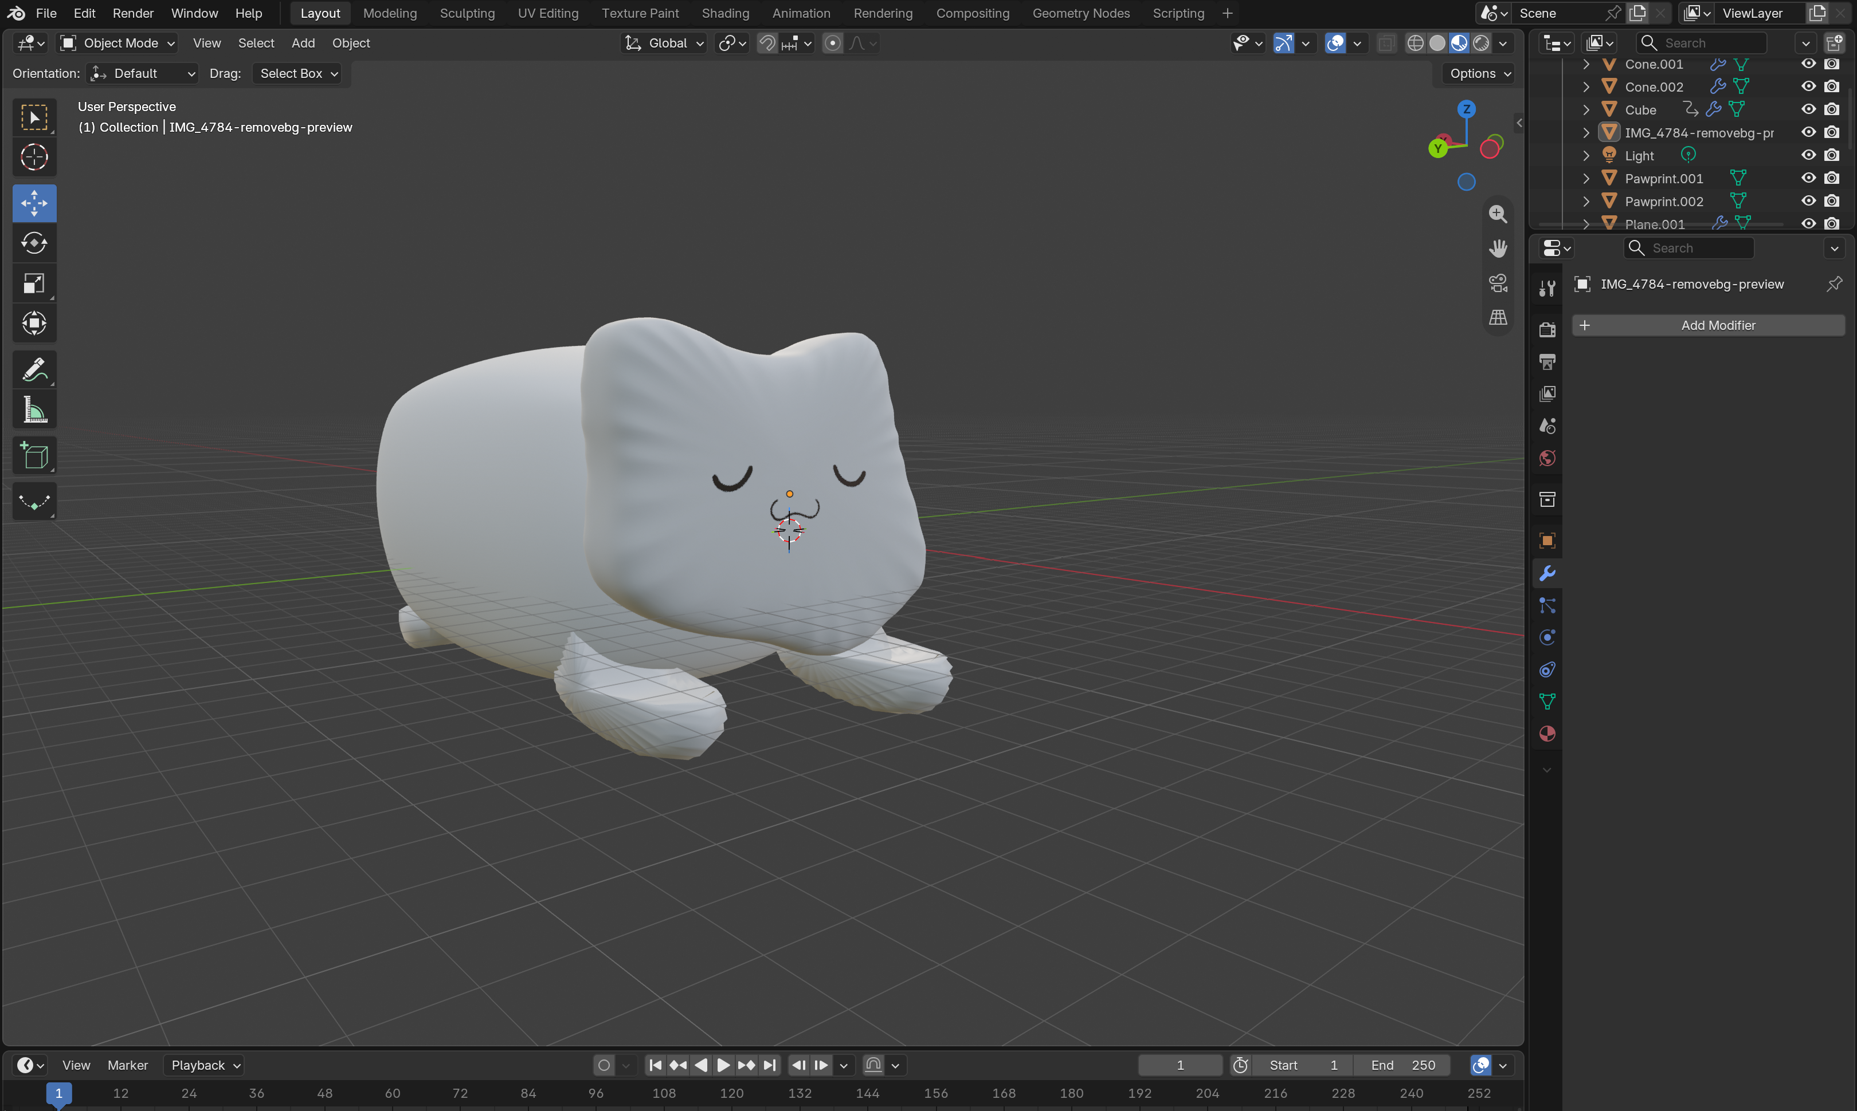
Task: Open the Output properties tab
Action: coord(1547,361)
